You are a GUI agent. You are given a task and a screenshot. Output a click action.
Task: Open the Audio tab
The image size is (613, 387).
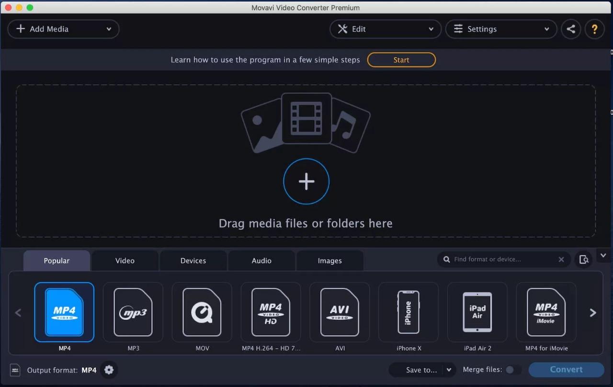click(x=261, y=261)
